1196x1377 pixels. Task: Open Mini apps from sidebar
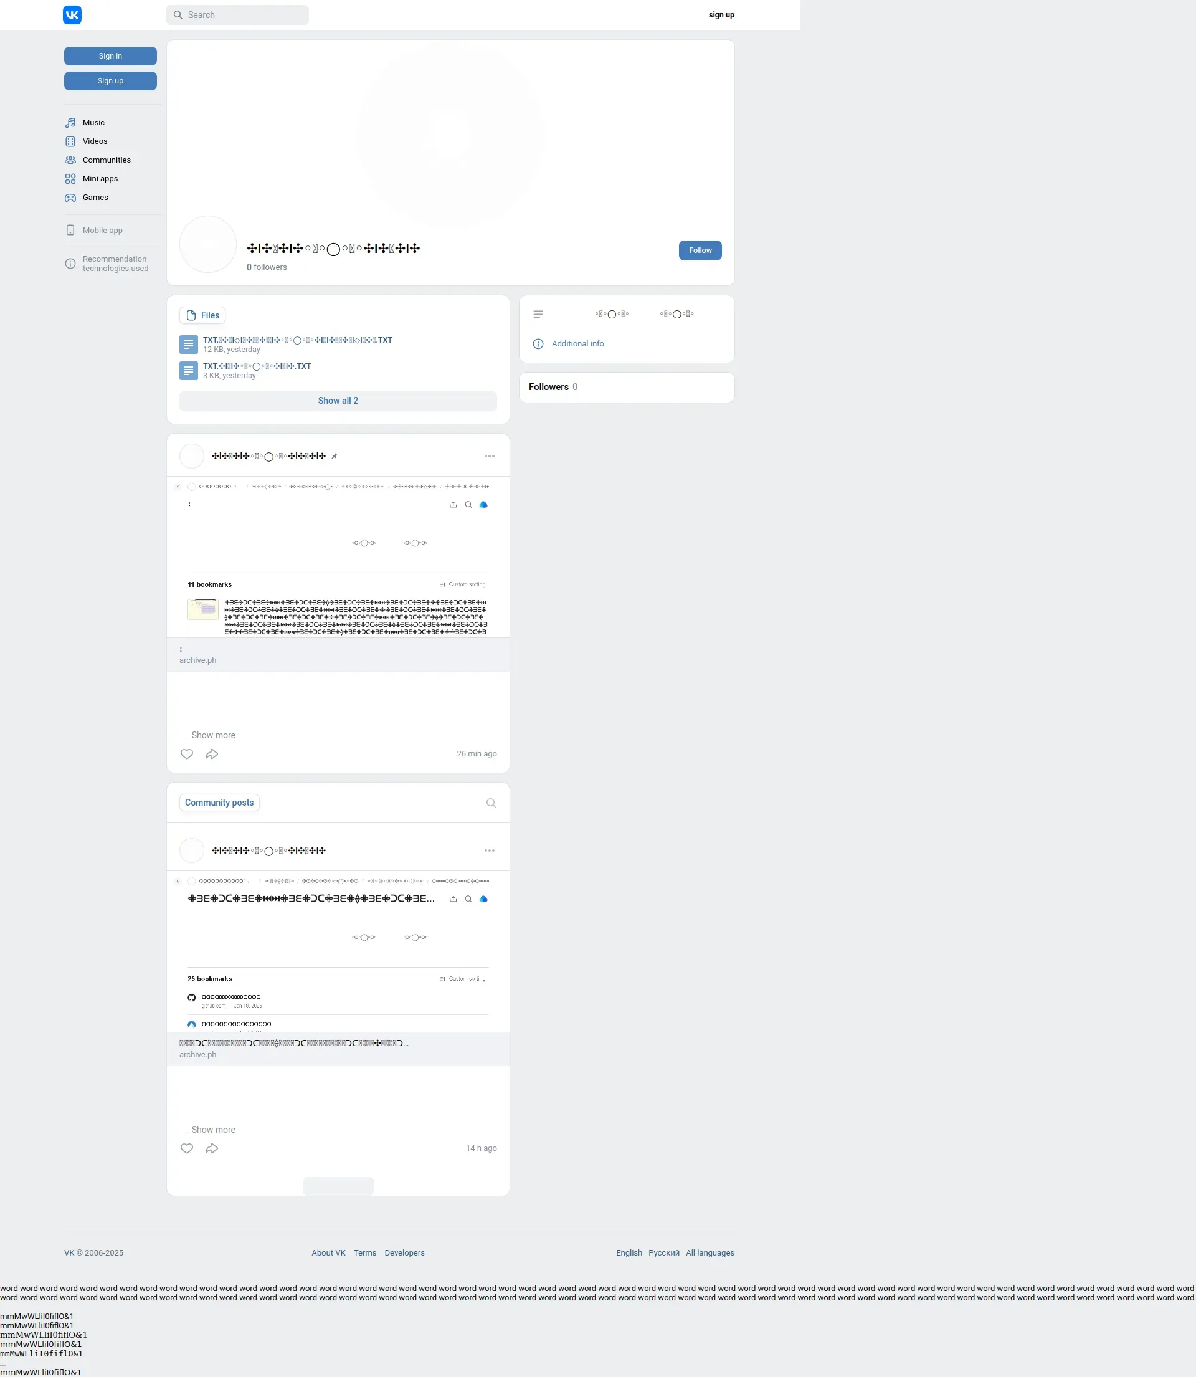click(x=100, y=179)
